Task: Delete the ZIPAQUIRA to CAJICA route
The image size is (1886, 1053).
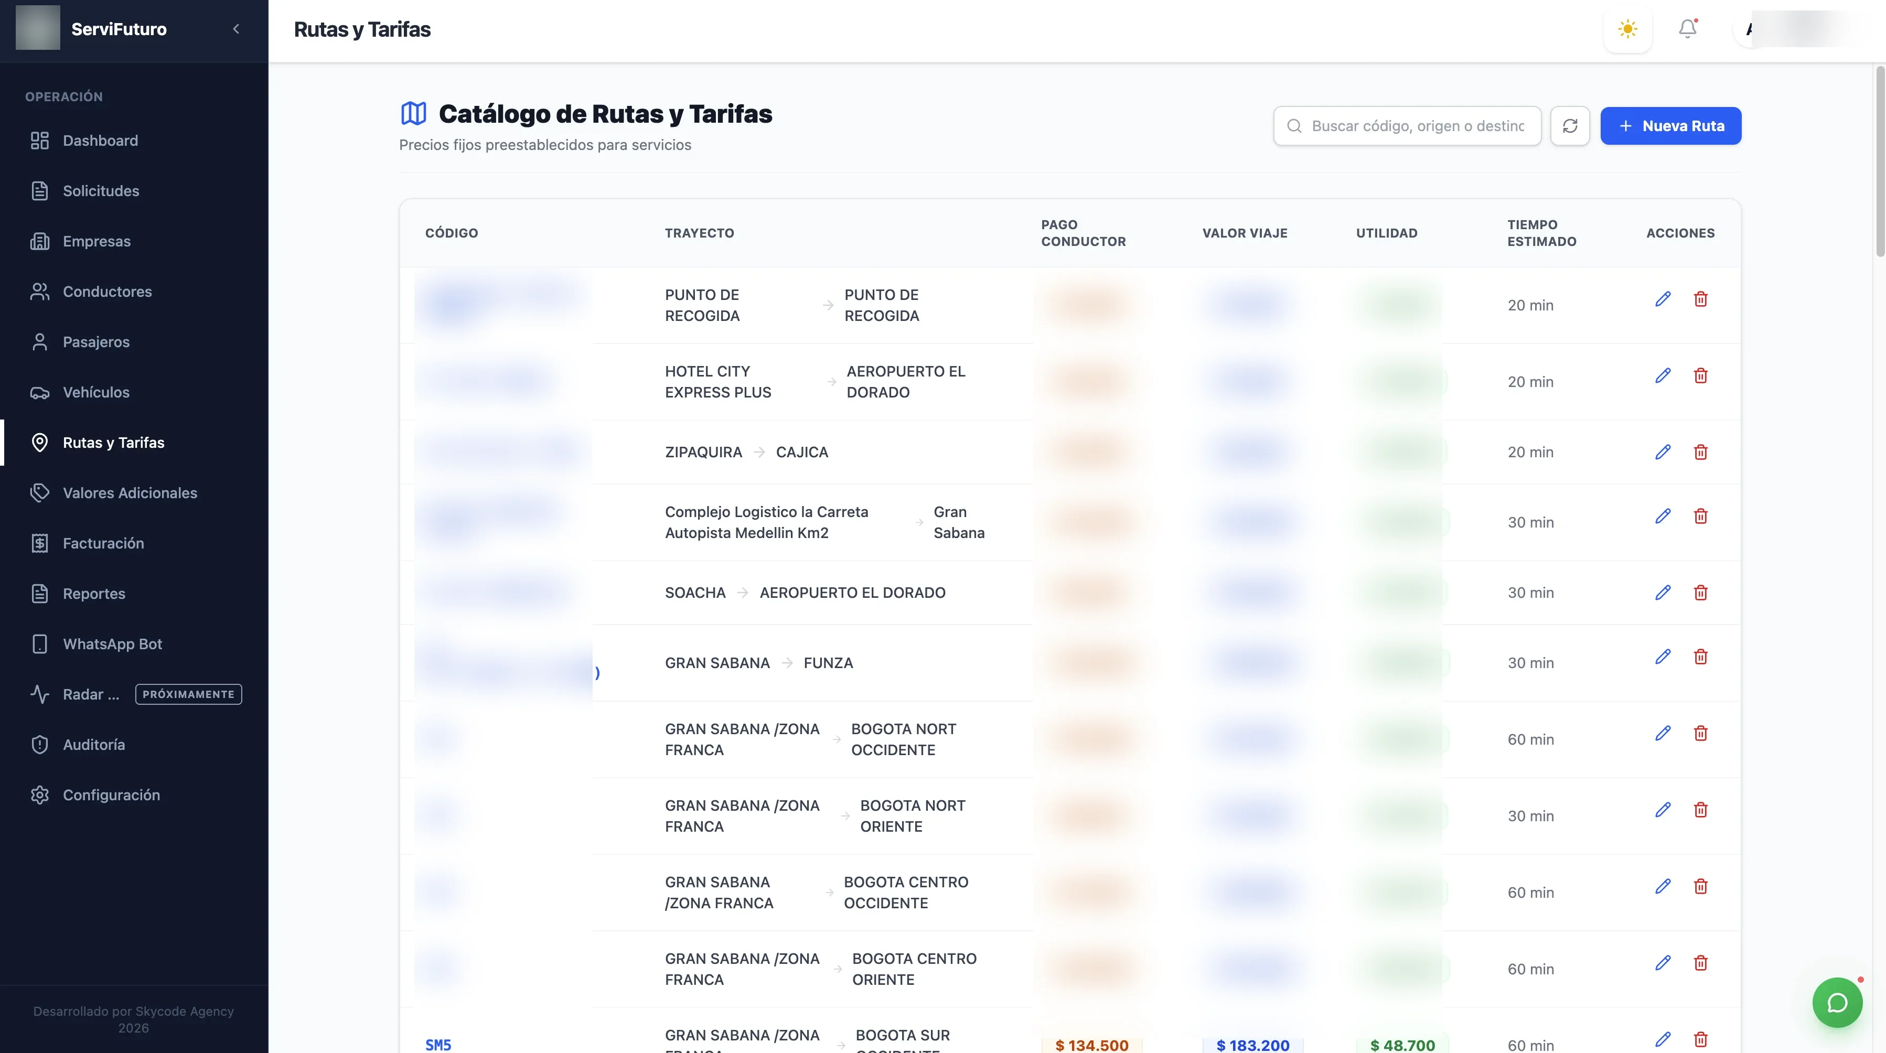Action: [x=1701, y=452]
